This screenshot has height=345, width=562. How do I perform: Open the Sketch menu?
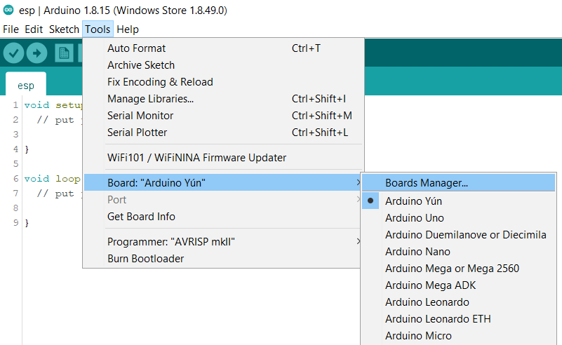[64, 29]
